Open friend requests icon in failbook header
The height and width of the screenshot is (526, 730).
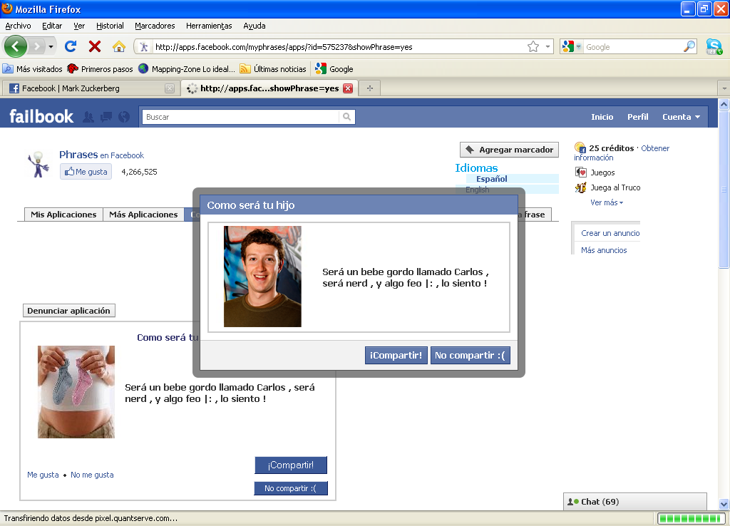pos(88,117)
